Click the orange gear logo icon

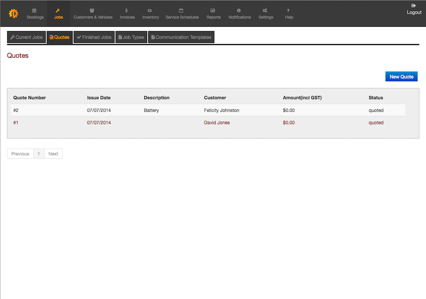pyautogui.click(x=13, y=13)
